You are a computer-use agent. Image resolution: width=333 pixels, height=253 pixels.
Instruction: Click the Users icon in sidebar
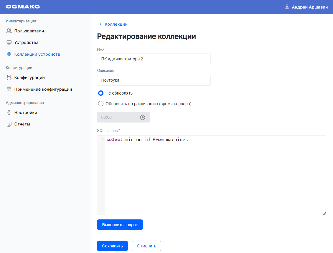[x=9, y=31]
